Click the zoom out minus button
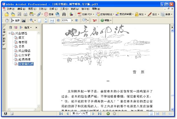The image size is (177, 119). pyautogui.click(x=58, y=20)
